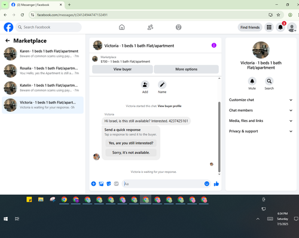Image resolution: width=299 pixels, height=238 pixels.
Task: Open View buyer profile link
Action: coord(170,106)
